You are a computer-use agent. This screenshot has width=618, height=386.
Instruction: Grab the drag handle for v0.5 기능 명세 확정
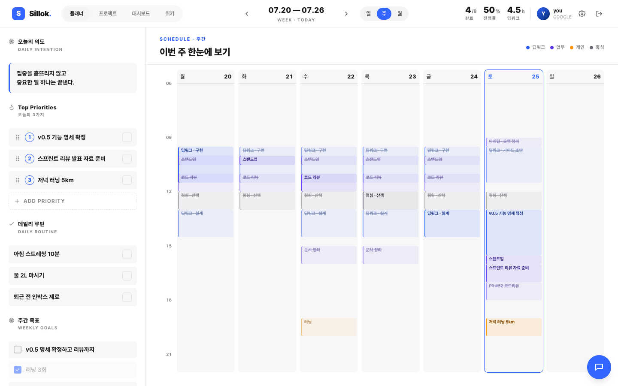pos(18,137)
